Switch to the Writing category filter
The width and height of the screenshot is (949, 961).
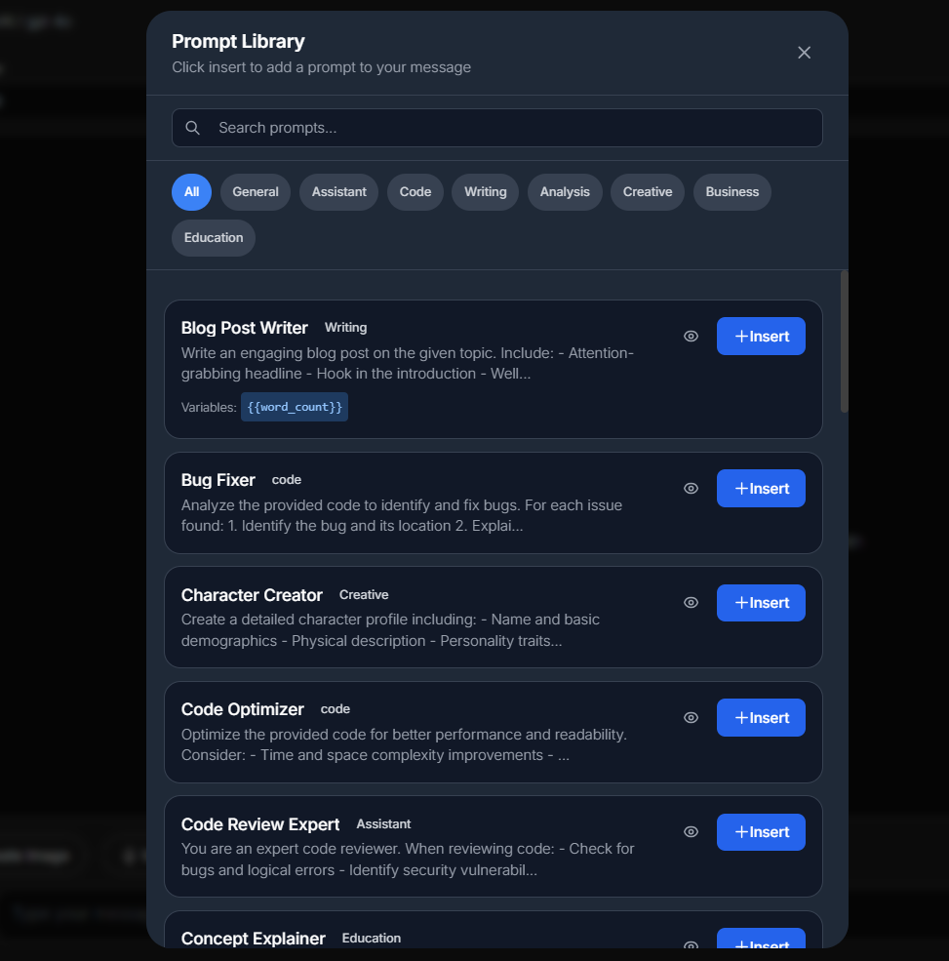pos(485,192)
